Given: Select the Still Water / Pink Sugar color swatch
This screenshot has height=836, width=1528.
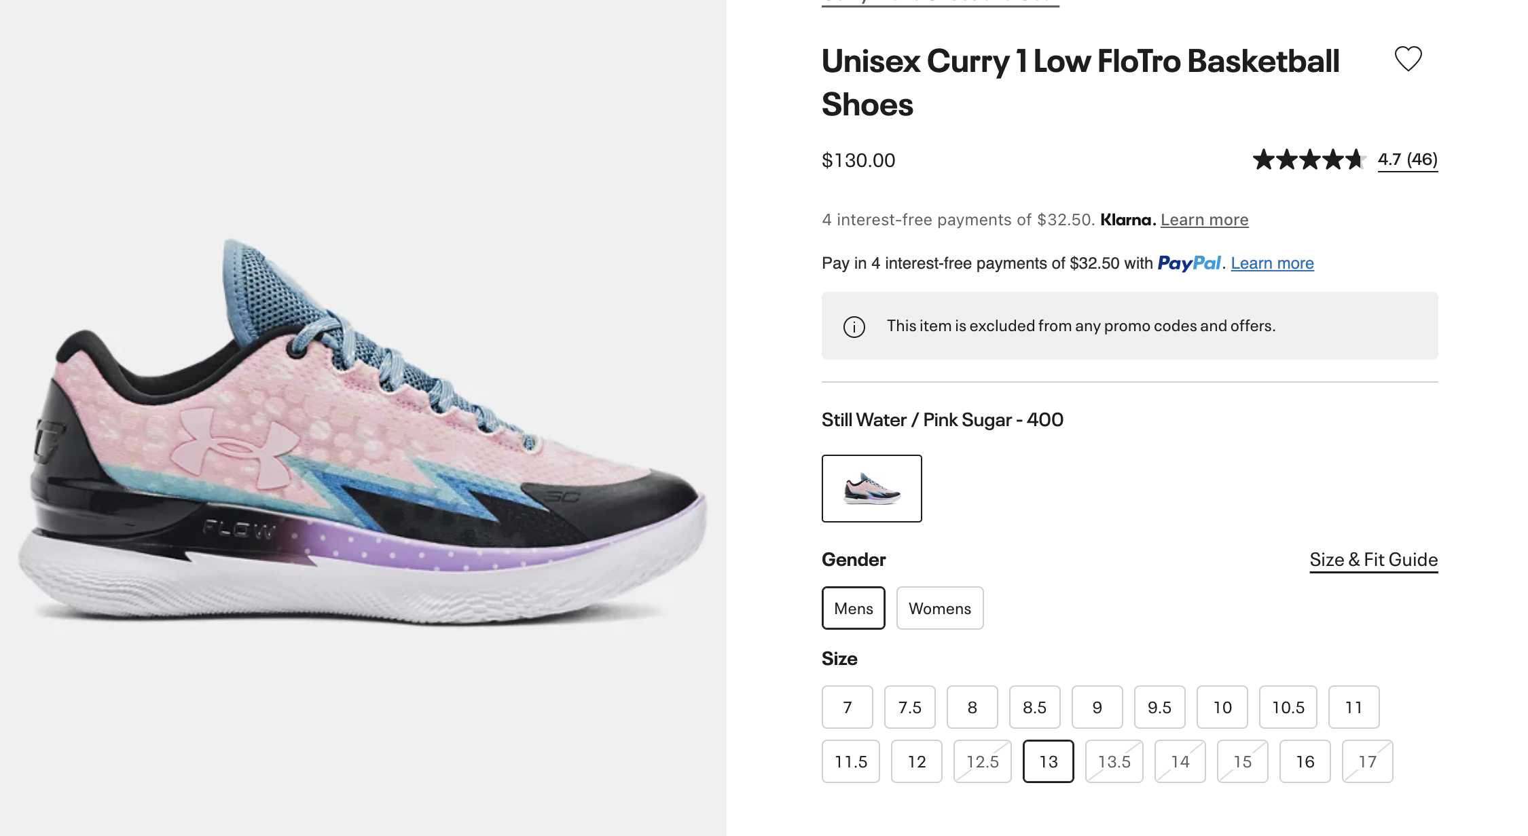Looking at the screenshot, I should tap(871, 489).
